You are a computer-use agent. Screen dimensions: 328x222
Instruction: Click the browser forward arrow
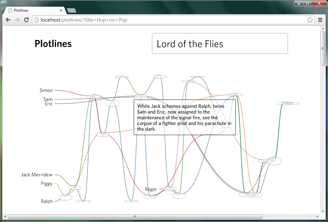pos(17,20)
